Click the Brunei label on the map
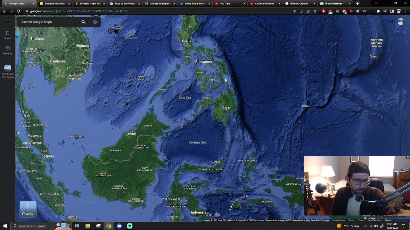The image size is (410, 230). coord(132,134)
